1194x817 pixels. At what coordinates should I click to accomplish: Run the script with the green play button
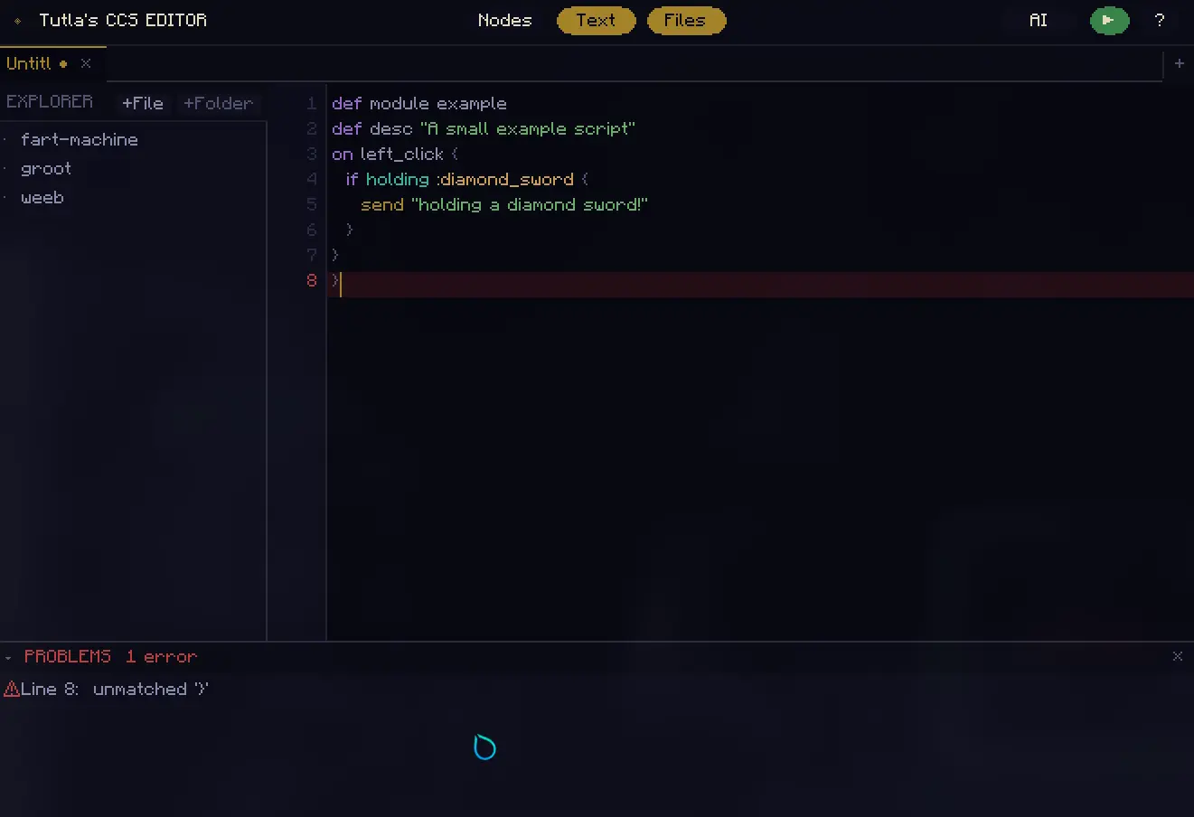click(x=1109, y=20)
